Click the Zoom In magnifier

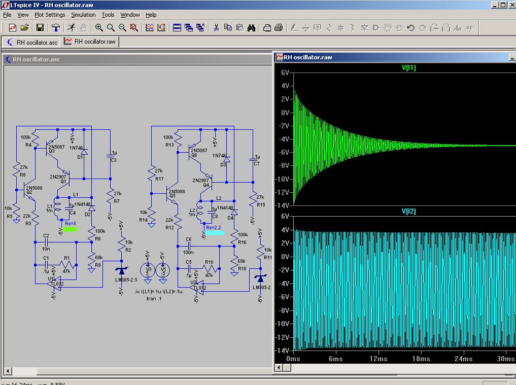(99, 28)
